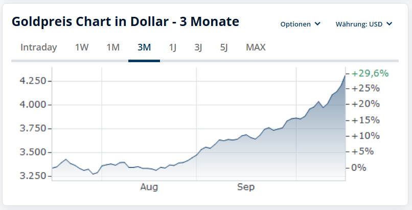The width and height of the screenshot is (412, 210).
Task: Select the active 3M tab
Action: [144, 48]
